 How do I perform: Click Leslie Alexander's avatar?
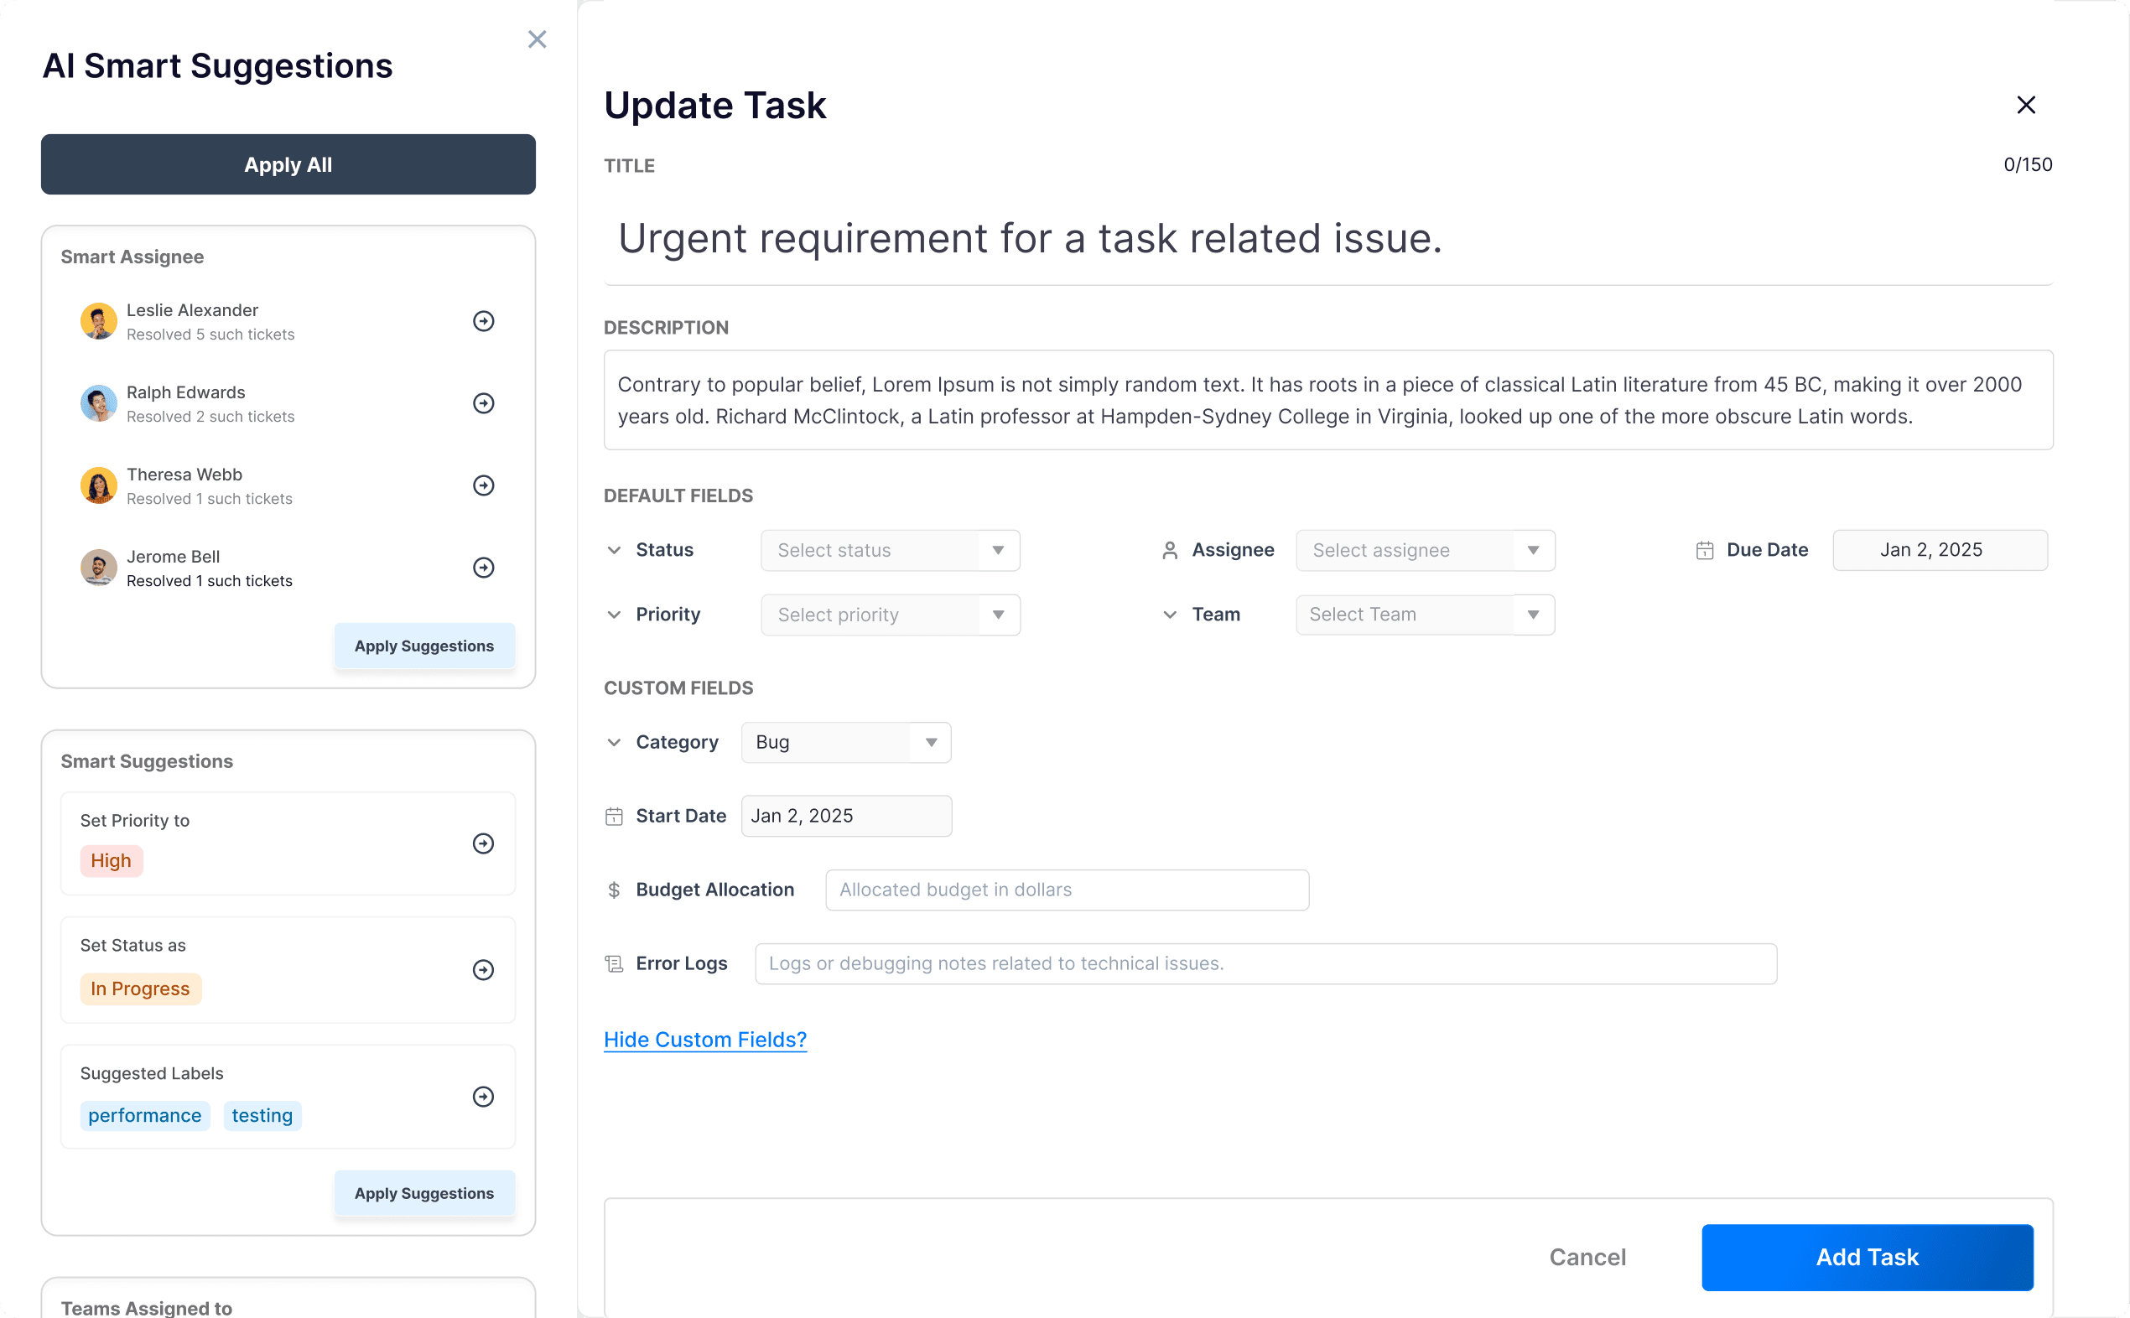click(98, 321)
